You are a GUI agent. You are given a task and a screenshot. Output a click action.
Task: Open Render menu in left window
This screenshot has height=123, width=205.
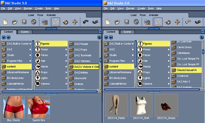point(28,8)
